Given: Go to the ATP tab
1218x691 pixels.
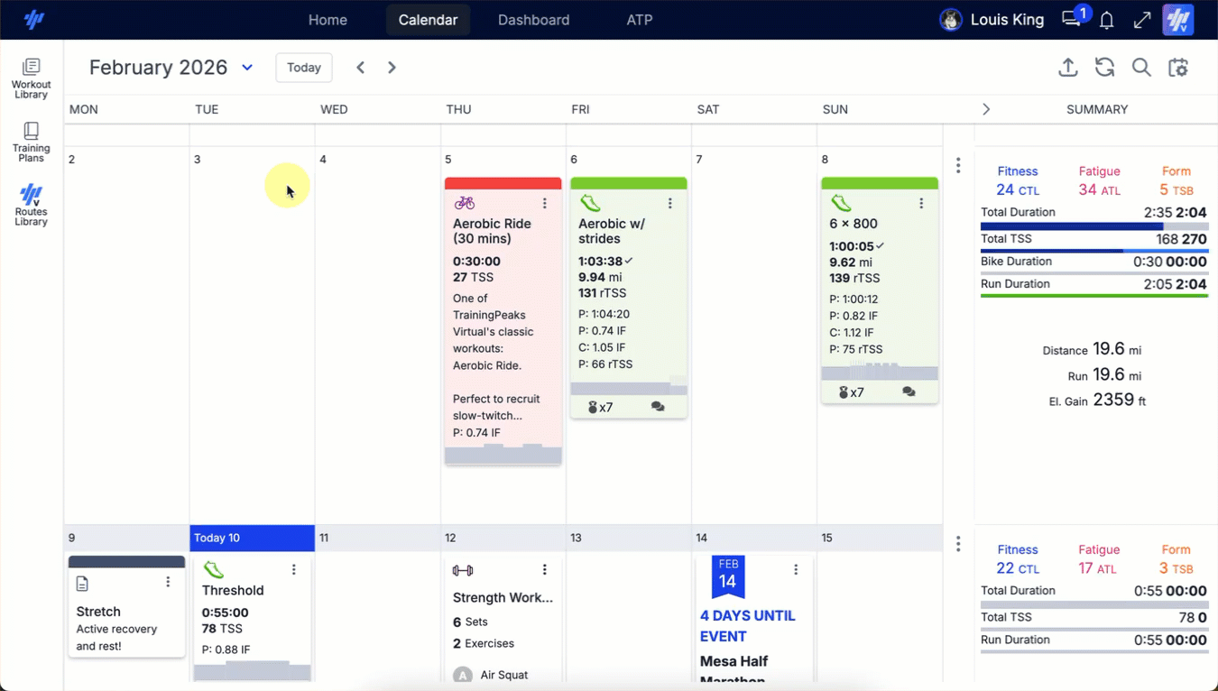Looking at the screenshot, I should click(639, 20).
